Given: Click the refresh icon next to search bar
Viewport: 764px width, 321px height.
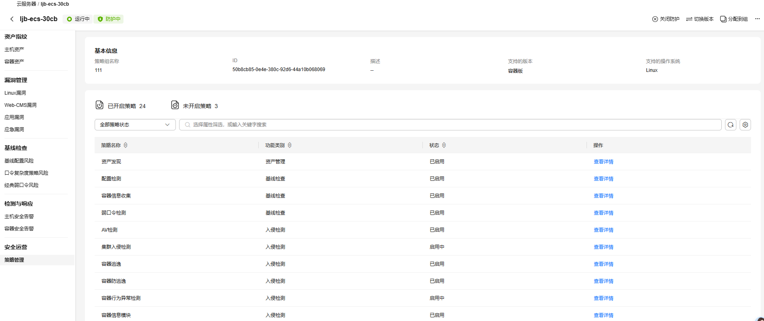Looking at the screenshot, I should tap(730, 125).
